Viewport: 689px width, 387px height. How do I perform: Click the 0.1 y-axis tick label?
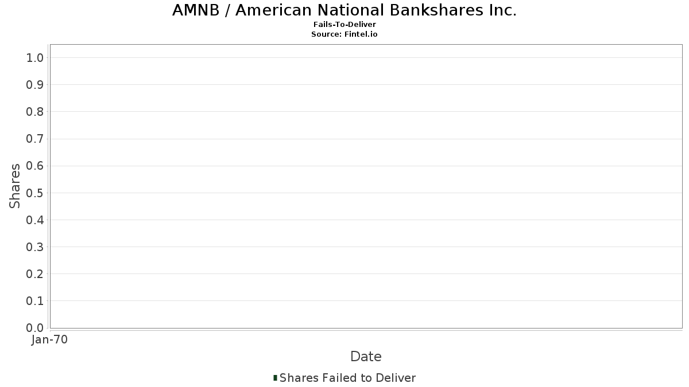pos(34,301)
